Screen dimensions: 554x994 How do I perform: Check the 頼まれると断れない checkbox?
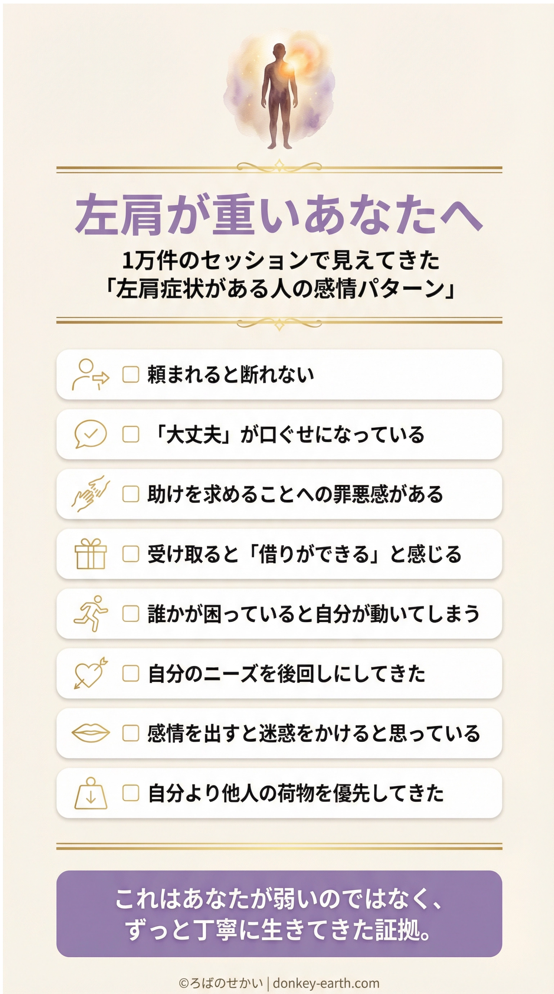(x=130, y=374)
